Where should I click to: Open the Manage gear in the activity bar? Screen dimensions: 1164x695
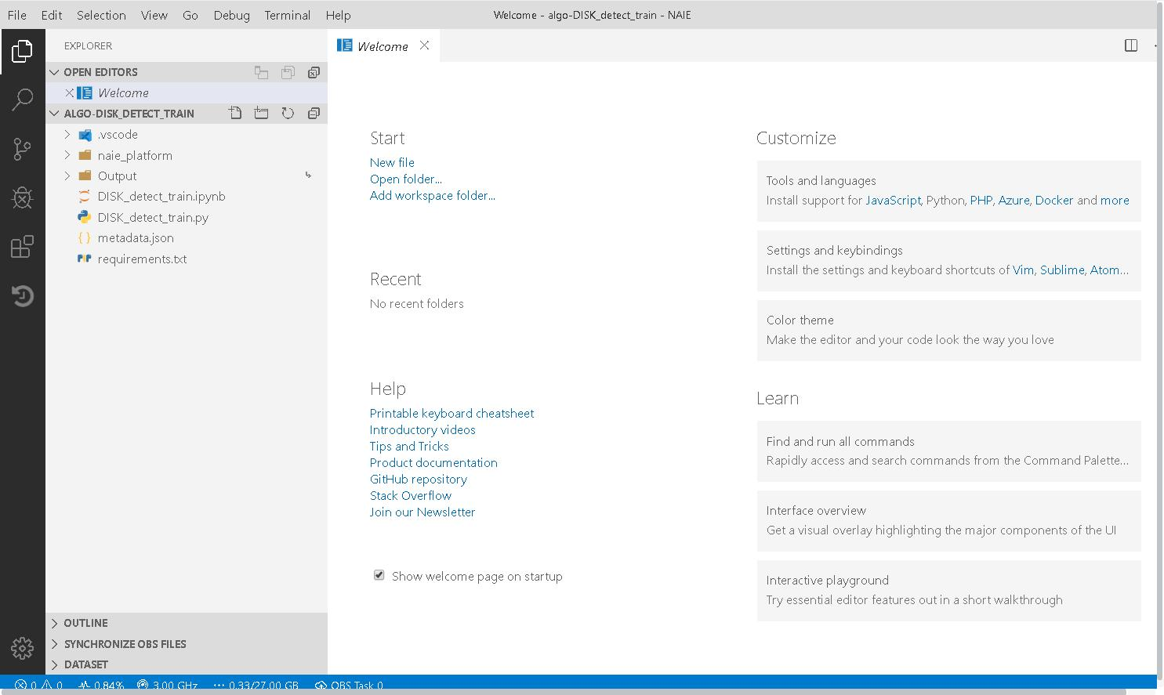click(22, 648)
